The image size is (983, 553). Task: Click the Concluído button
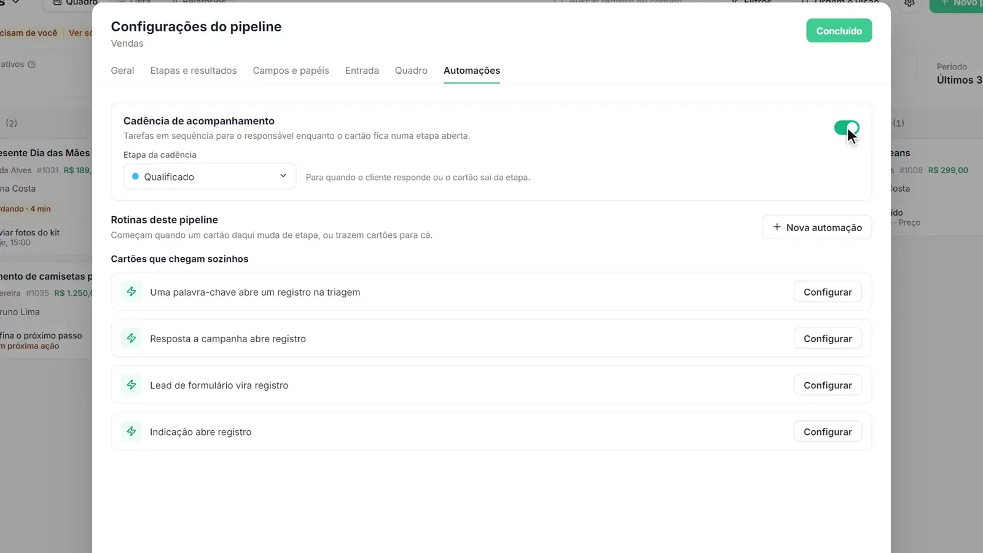839,31
